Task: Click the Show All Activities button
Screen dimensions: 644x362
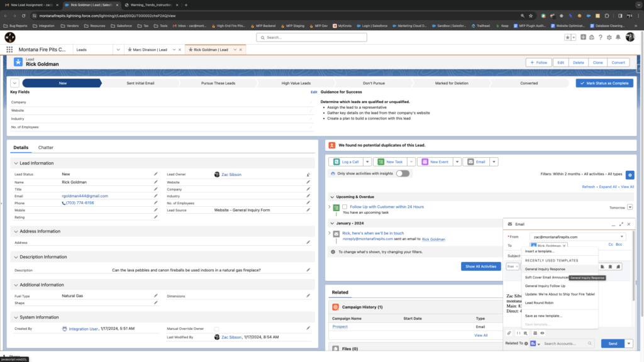Action: pos(480,266)
